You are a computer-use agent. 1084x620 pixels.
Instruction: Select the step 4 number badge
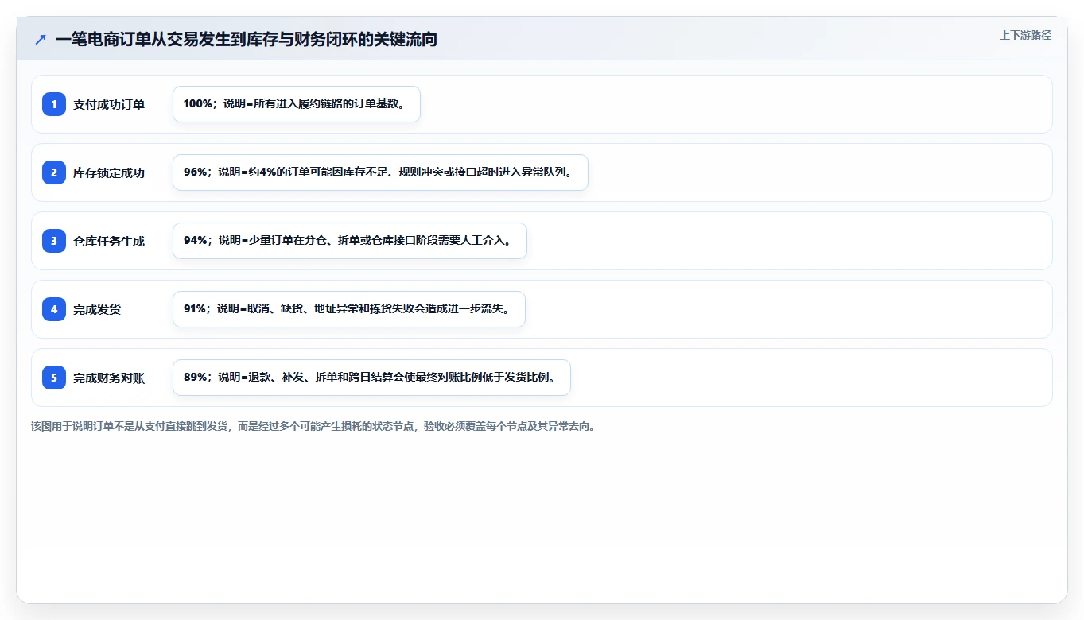[x=54, y=309]
